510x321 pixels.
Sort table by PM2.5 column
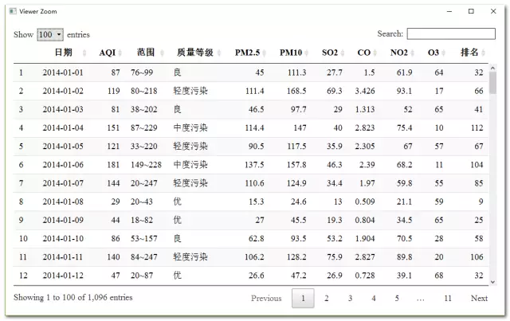pyautogui.click(x=248, y=53)
